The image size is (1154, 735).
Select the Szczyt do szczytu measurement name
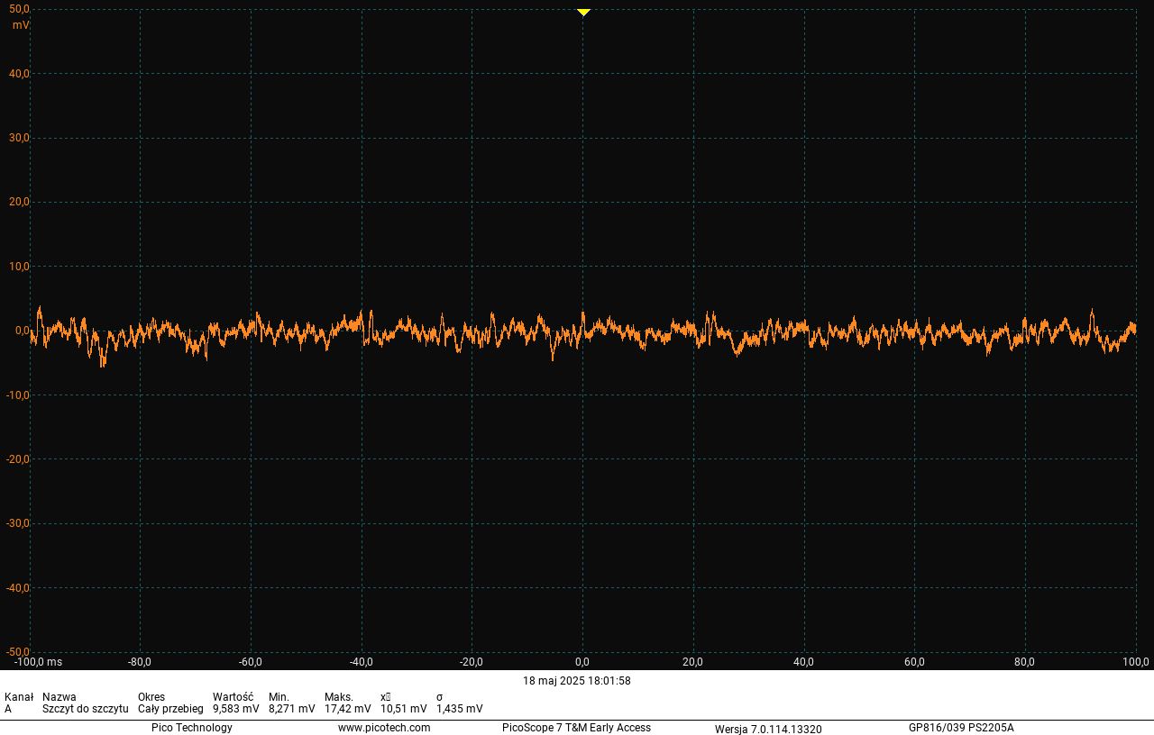click(x=86, y=709)
